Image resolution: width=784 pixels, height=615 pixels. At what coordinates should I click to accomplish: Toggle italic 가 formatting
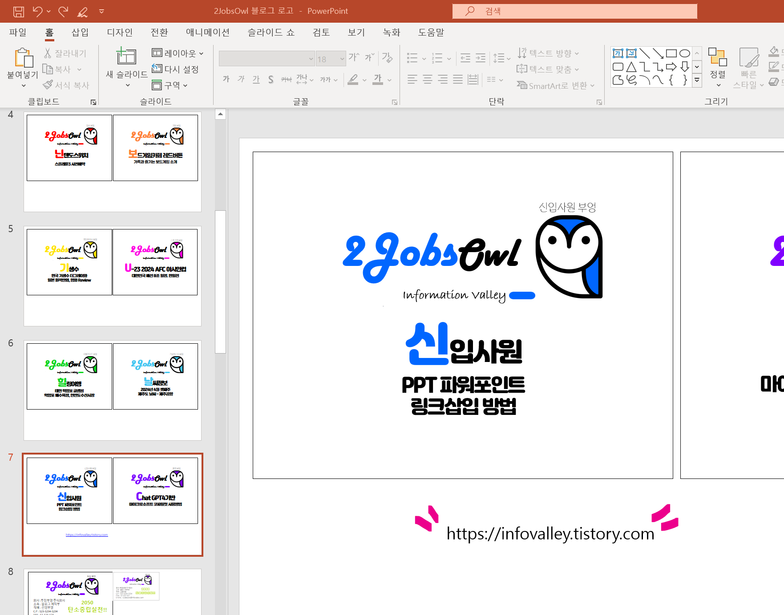(x=241, y=80)
